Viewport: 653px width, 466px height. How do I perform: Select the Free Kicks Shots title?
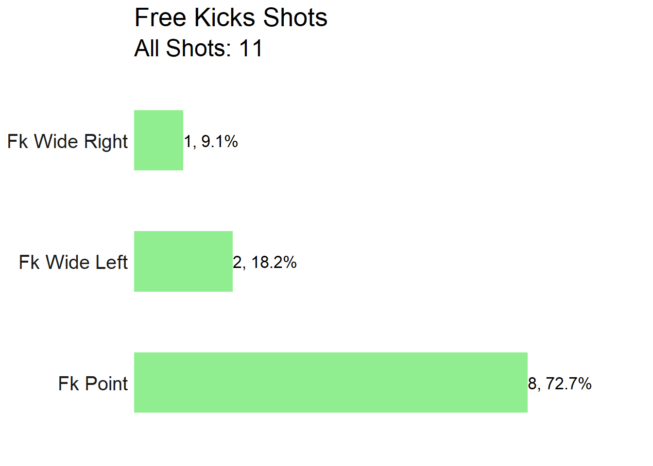point(231,18)
